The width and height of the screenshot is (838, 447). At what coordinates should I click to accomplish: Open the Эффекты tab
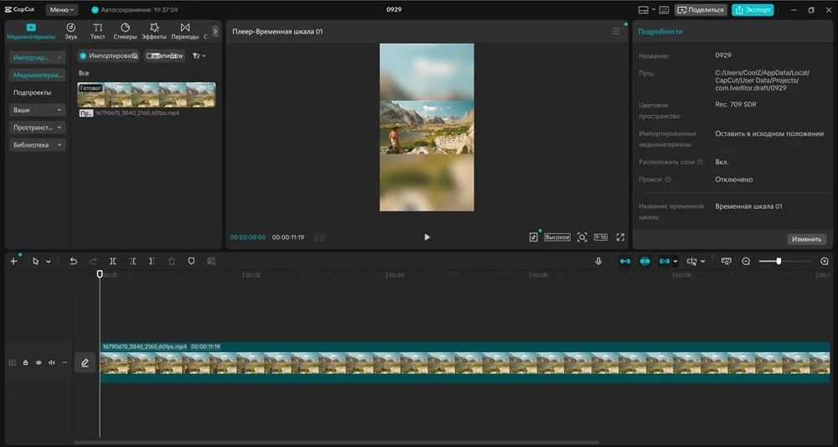click(154, 31)
